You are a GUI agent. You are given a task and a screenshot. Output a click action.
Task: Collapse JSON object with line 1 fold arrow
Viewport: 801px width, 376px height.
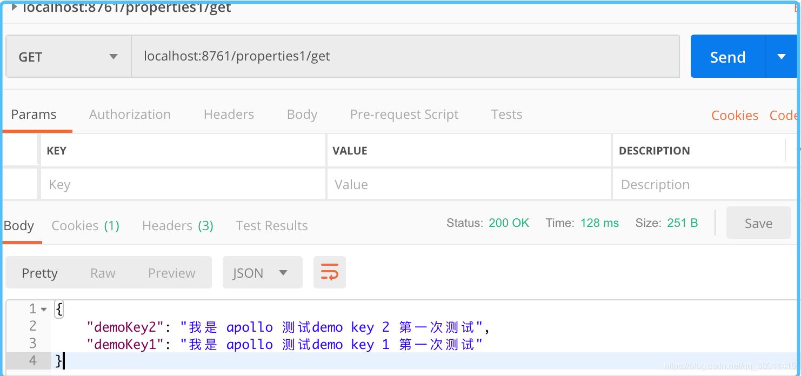tap(44, 310)
